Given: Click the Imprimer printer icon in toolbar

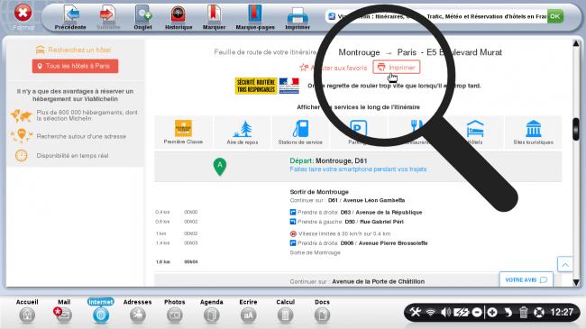Looking at the screenshot, I should click(298, 17).
